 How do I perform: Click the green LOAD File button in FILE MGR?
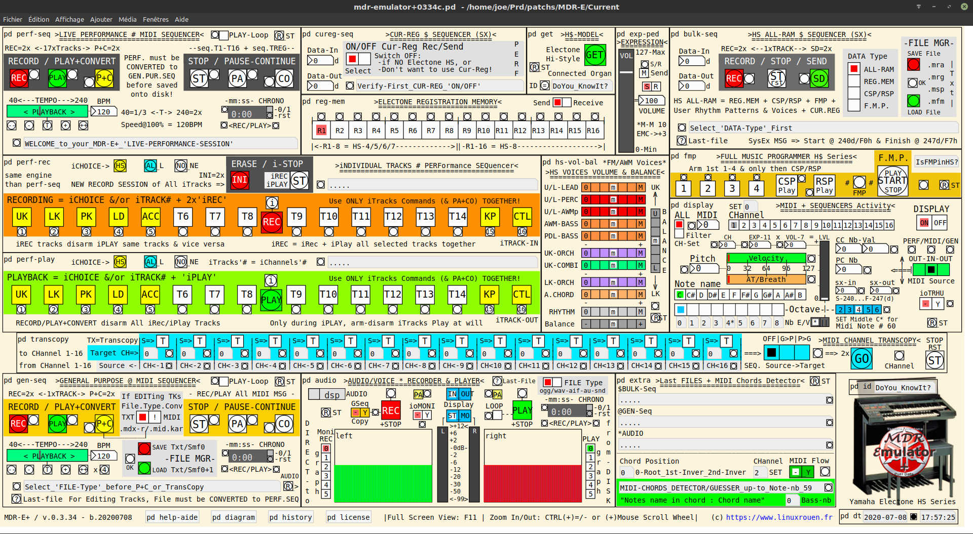point(914,101)
